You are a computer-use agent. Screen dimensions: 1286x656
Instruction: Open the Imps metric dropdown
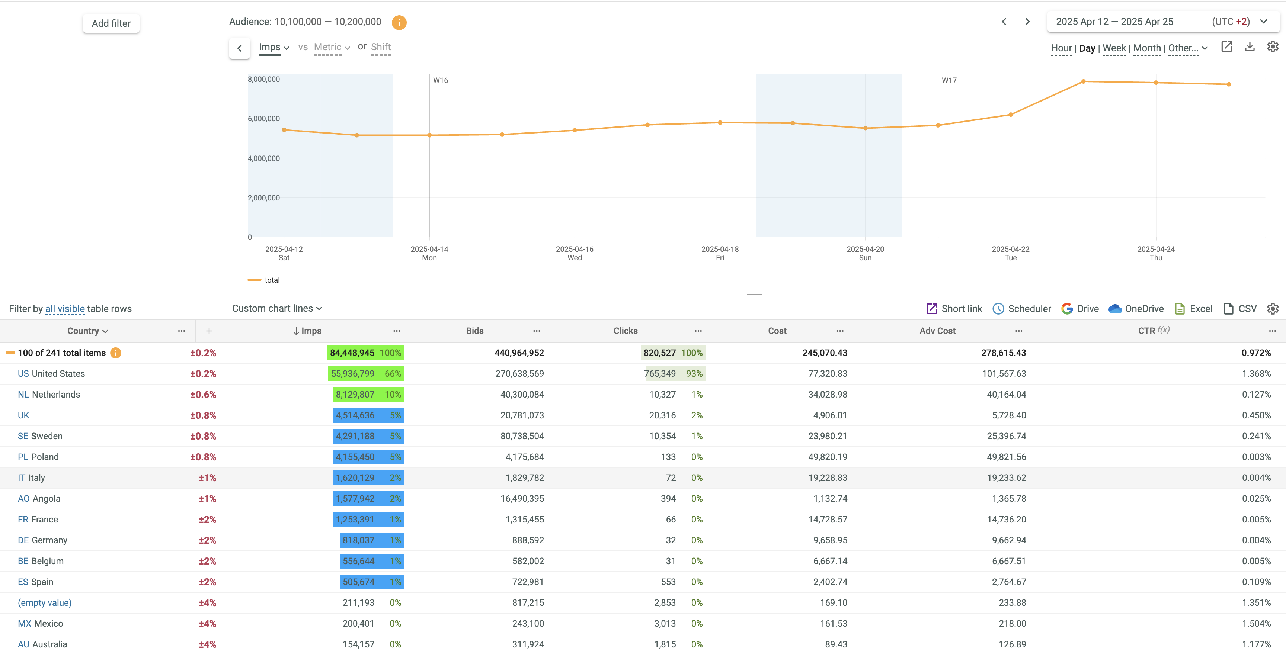pyautogui.click(x=273, y=47)
